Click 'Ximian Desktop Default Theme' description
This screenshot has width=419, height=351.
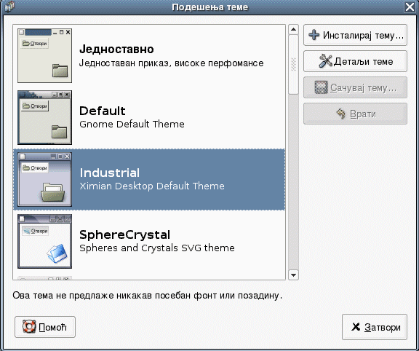pos(152,186)
